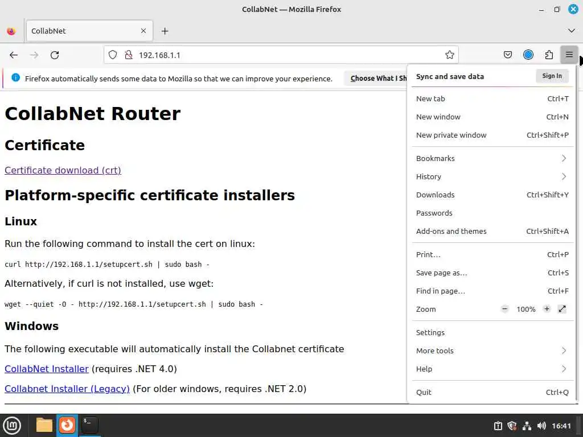The height and width of the screenshot is (437, 583).
Task: Select the CollabNet tab
Action: pyautogui.click(x=89, y=31)
